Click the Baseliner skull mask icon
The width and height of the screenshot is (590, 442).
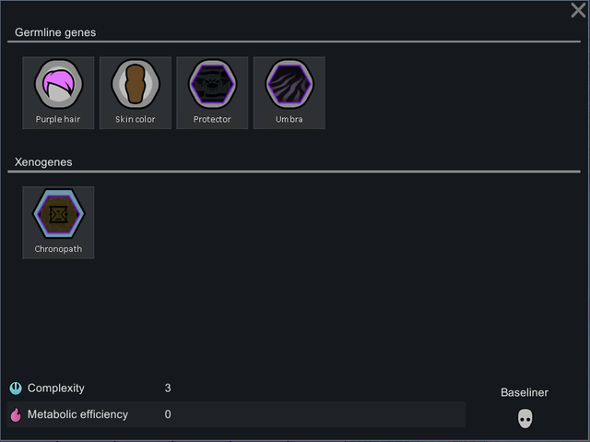525,418
